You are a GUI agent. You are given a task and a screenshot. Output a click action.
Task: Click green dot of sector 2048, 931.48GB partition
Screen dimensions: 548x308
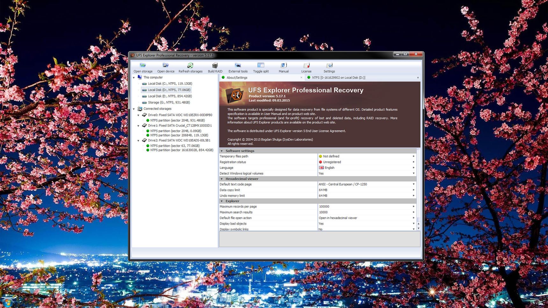[x=148, y=121]
